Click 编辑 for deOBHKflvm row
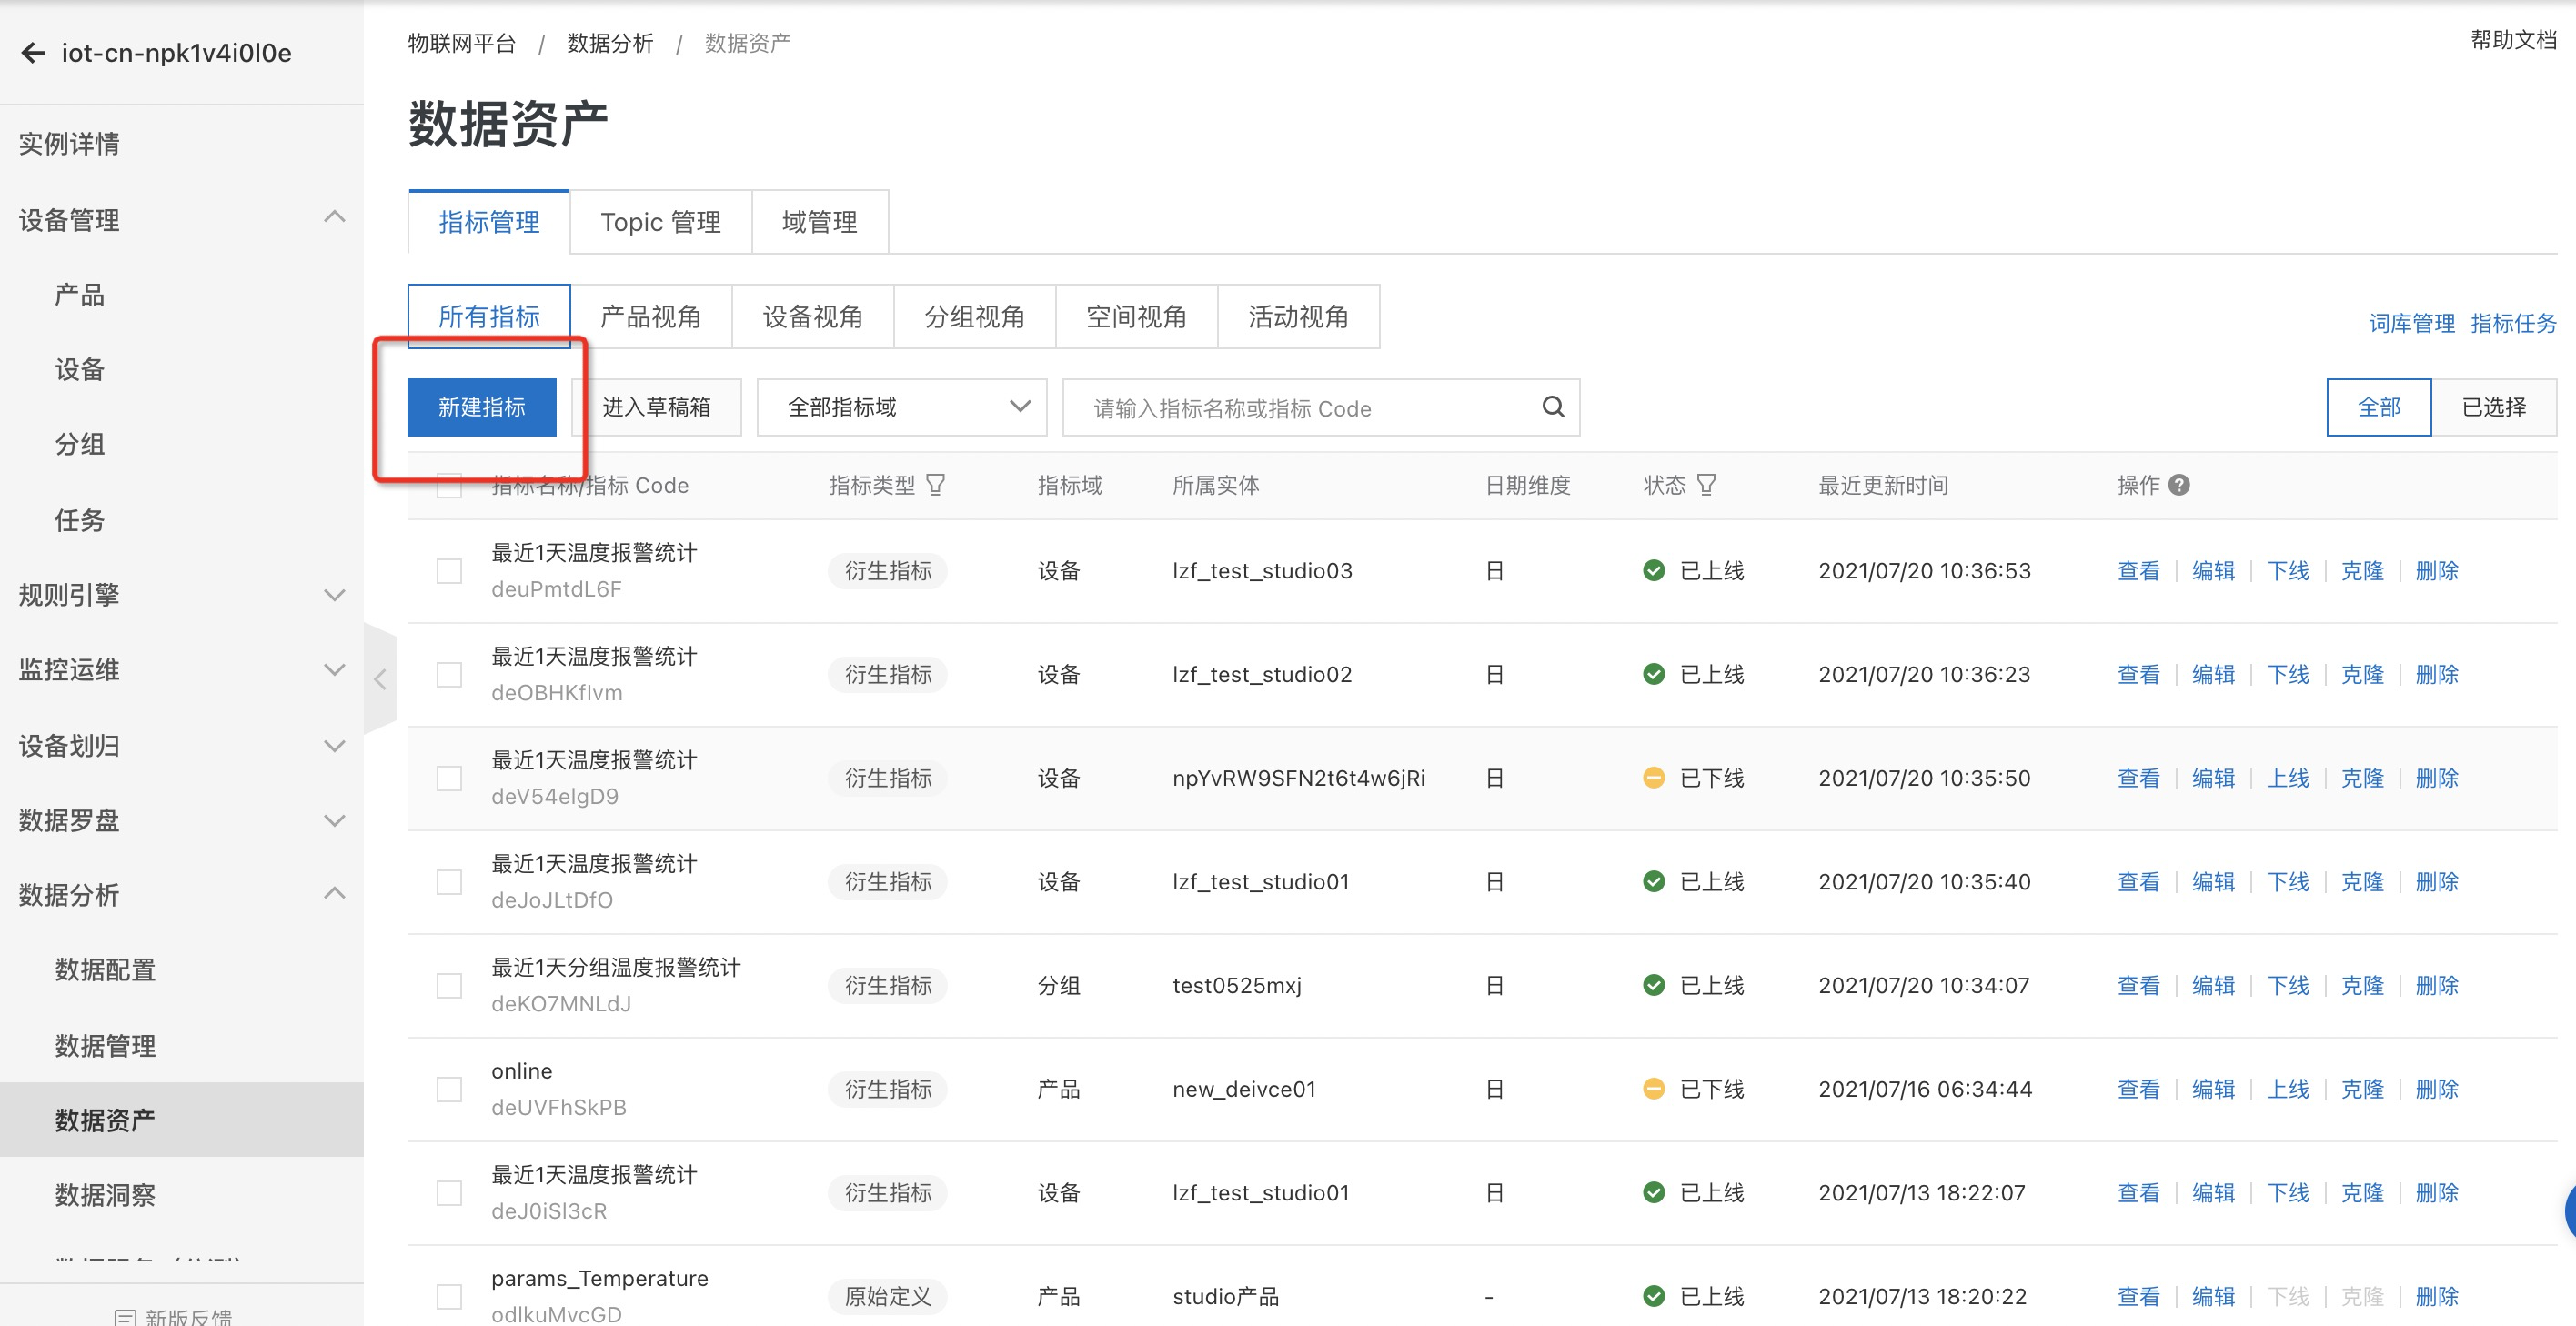 click(x=2213, y=675)
